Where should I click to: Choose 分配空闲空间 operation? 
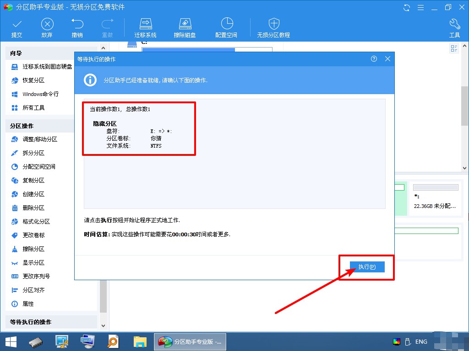coord(33,166)
